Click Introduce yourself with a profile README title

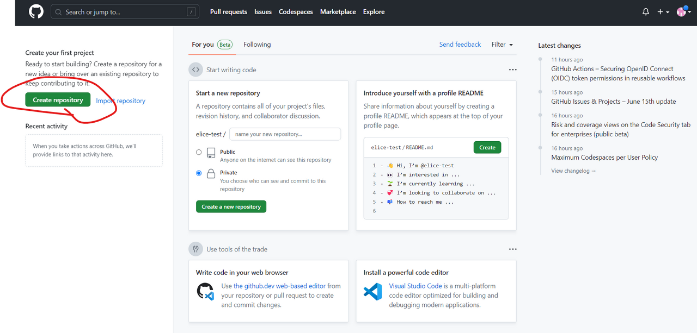pos(424,93)
